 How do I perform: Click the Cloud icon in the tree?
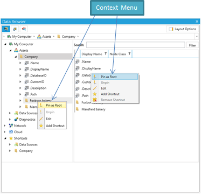pyautogui.click(x=11, y=132)
